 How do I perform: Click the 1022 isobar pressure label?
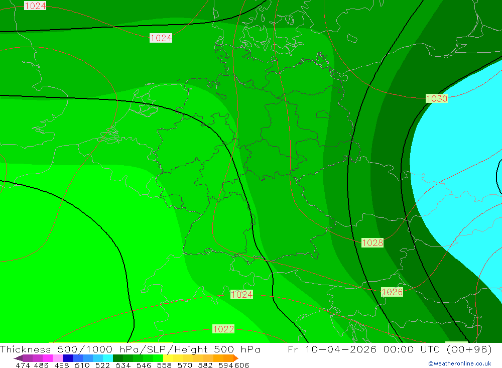pyautogui.click(x=223, y=329)
